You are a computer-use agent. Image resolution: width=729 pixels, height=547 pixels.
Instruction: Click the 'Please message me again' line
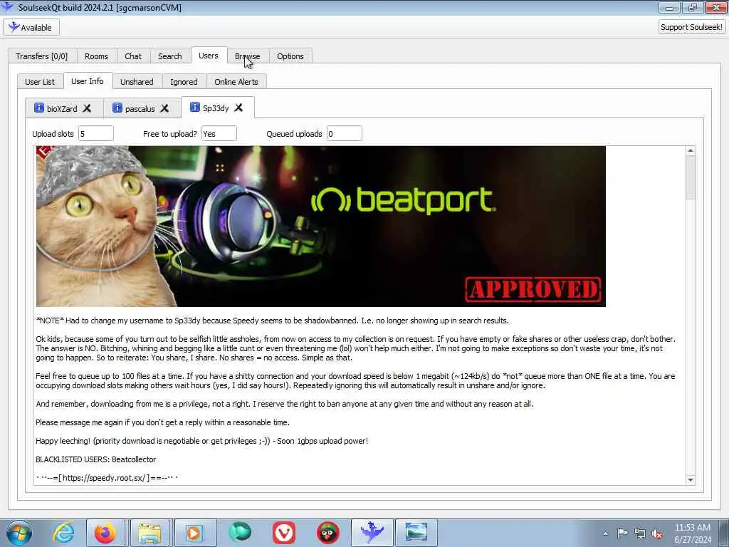(163, 422)
